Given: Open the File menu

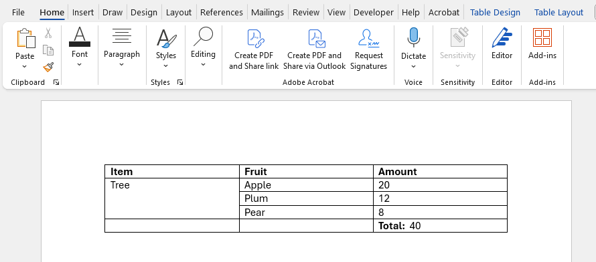Looking at the screenshot, I should [x=18, y=13].
